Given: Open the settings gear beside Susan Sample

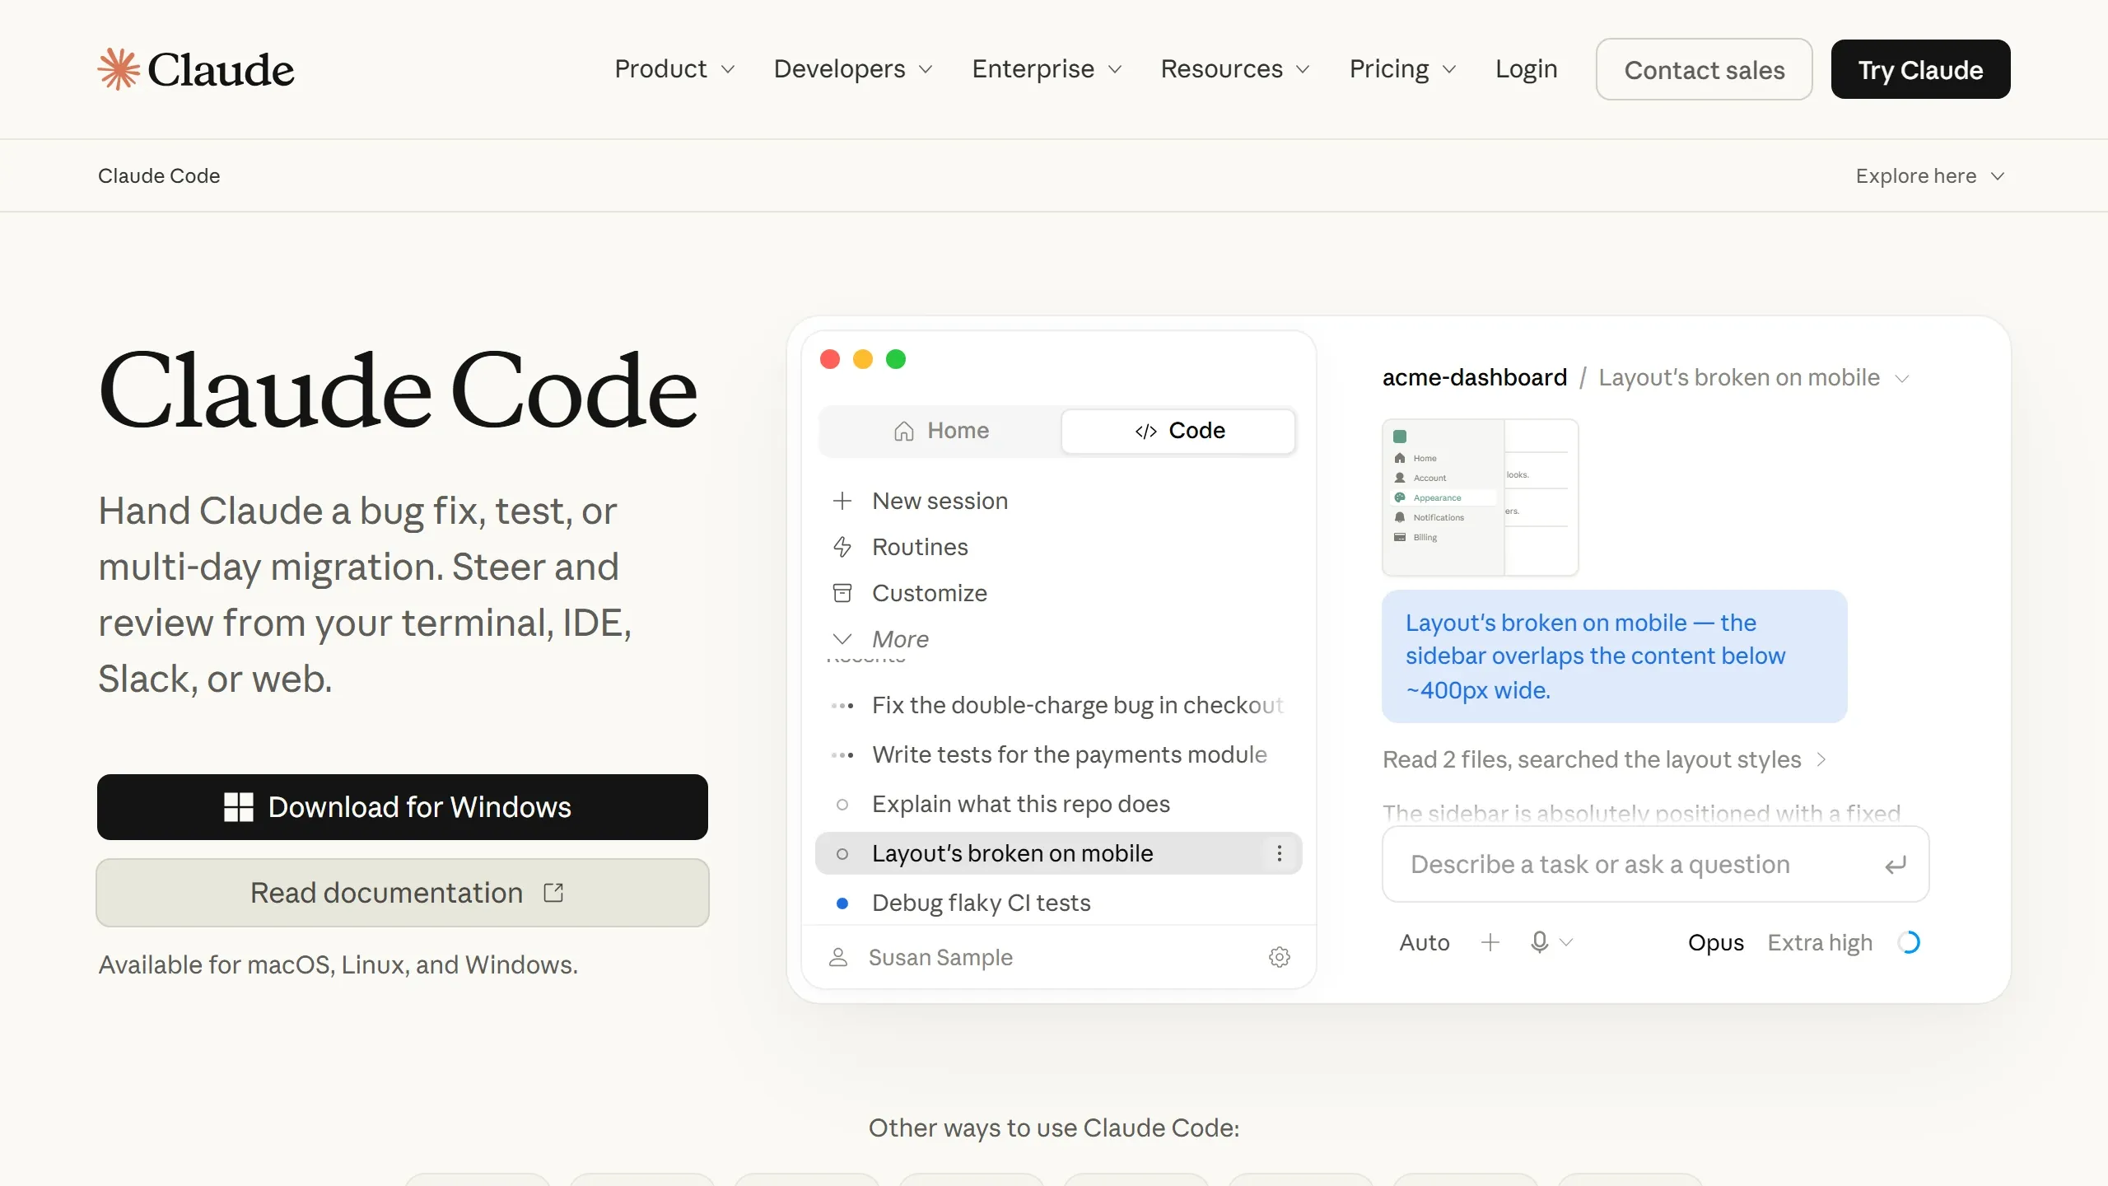Looking at the screenshot, I should (1280, 957).
